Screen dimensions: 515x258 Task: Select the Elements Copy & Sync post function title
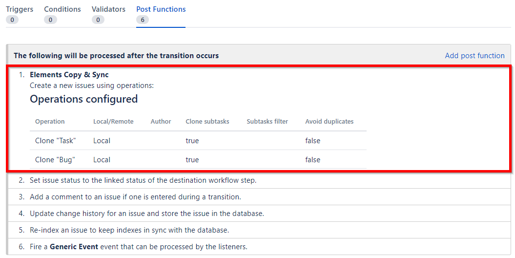69,75
